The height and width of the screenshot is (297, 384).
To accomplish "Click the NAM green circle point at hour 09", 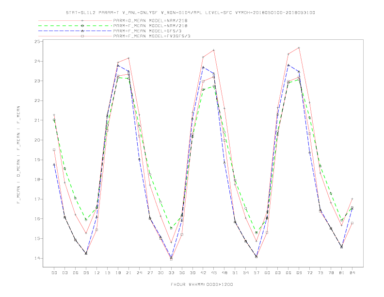I will (86, 220).
